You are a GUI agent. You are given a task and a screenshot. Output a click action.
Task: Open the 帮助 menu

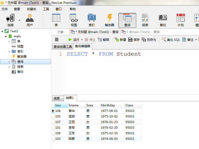[73, 9]
